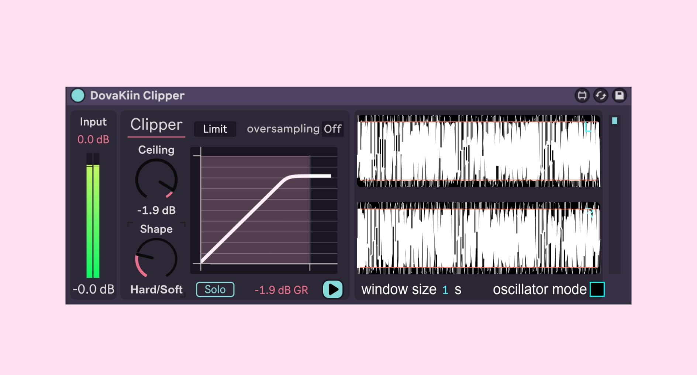Click the Ceiling knob
This screenshot has width=697, height=375.
(156, 179)
